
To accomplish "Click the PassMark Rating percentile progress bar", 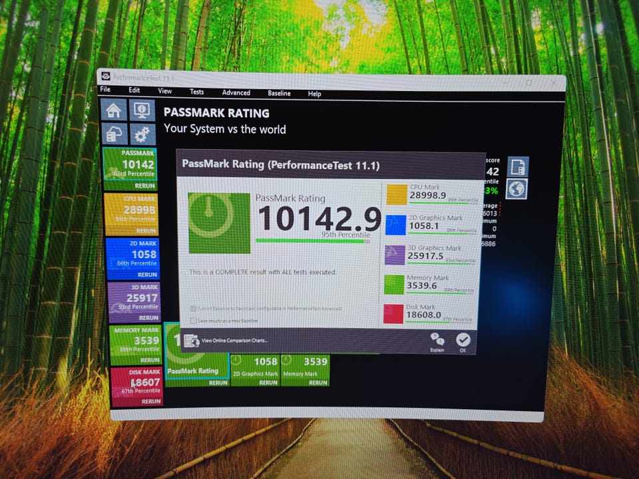I will [x=313, y=241].
